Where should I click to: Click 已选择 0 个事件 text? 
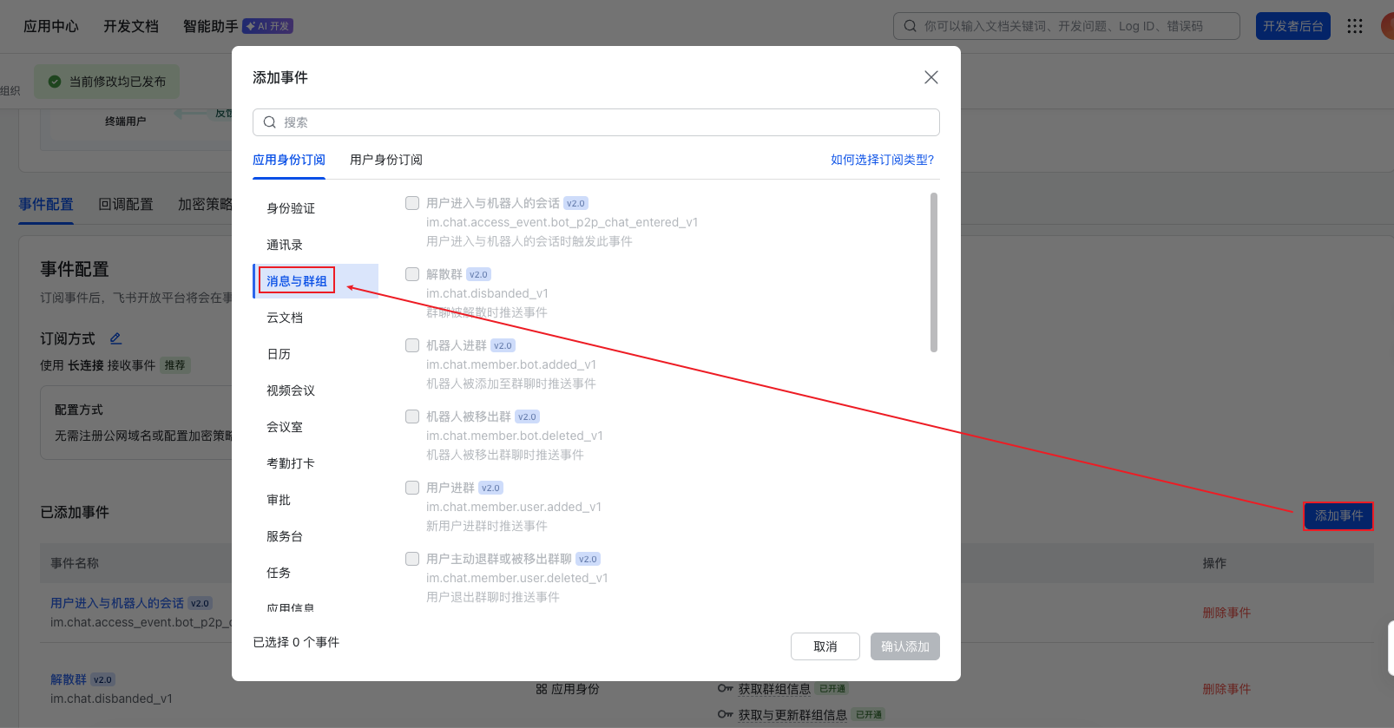(296, 642)
